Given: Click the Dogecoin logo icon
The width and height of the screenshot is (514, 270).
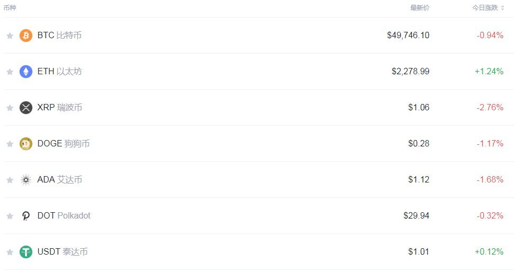Looking at the screenshot, I should [26, 144].
